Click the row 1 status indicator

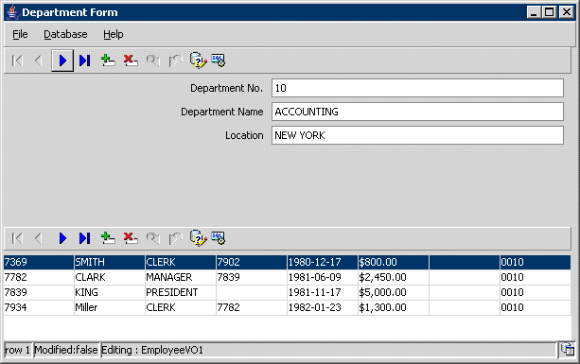(x=17, y=350)
